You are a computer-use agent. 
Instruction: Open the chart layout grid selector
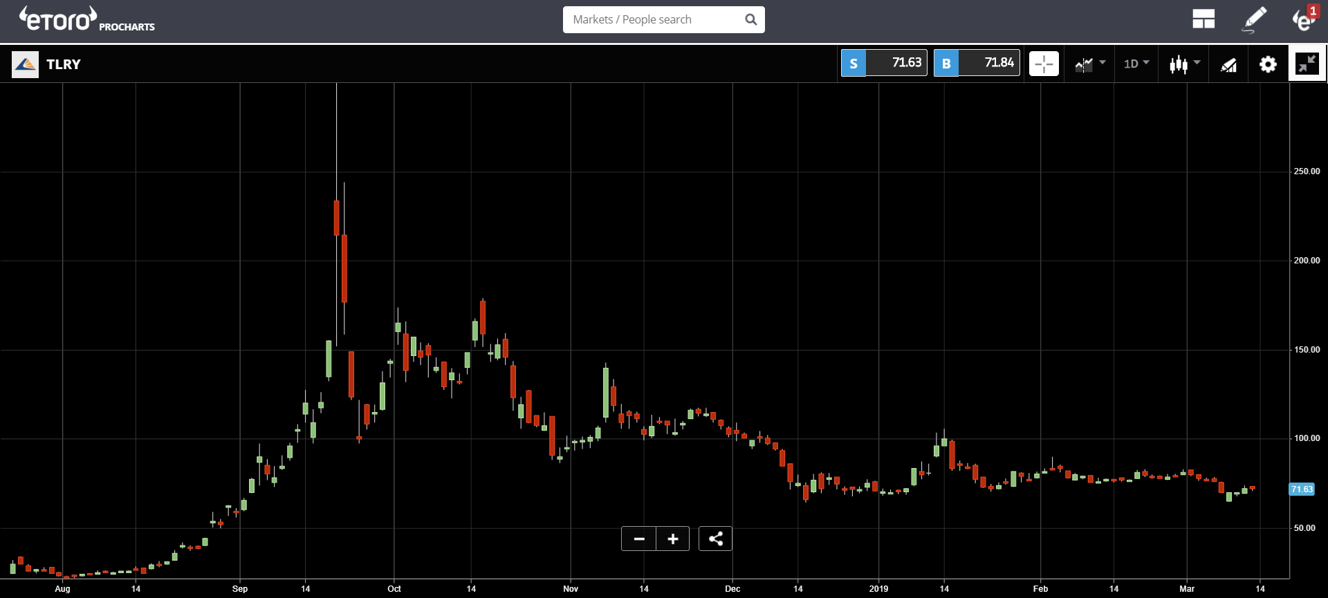click(1203, 19)
